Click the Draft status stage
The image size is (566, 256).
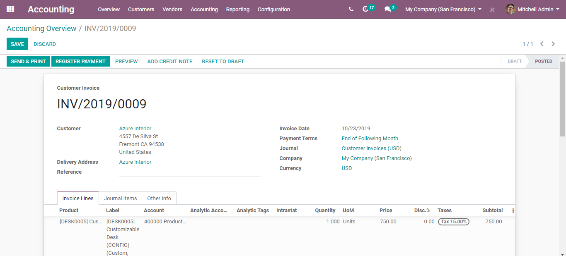tap(514, 61)
